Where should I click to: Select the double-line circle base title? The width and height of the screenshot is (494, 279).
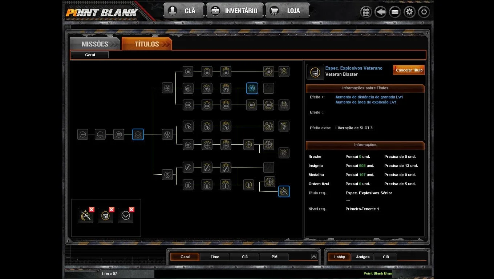(x=100, y=134)
